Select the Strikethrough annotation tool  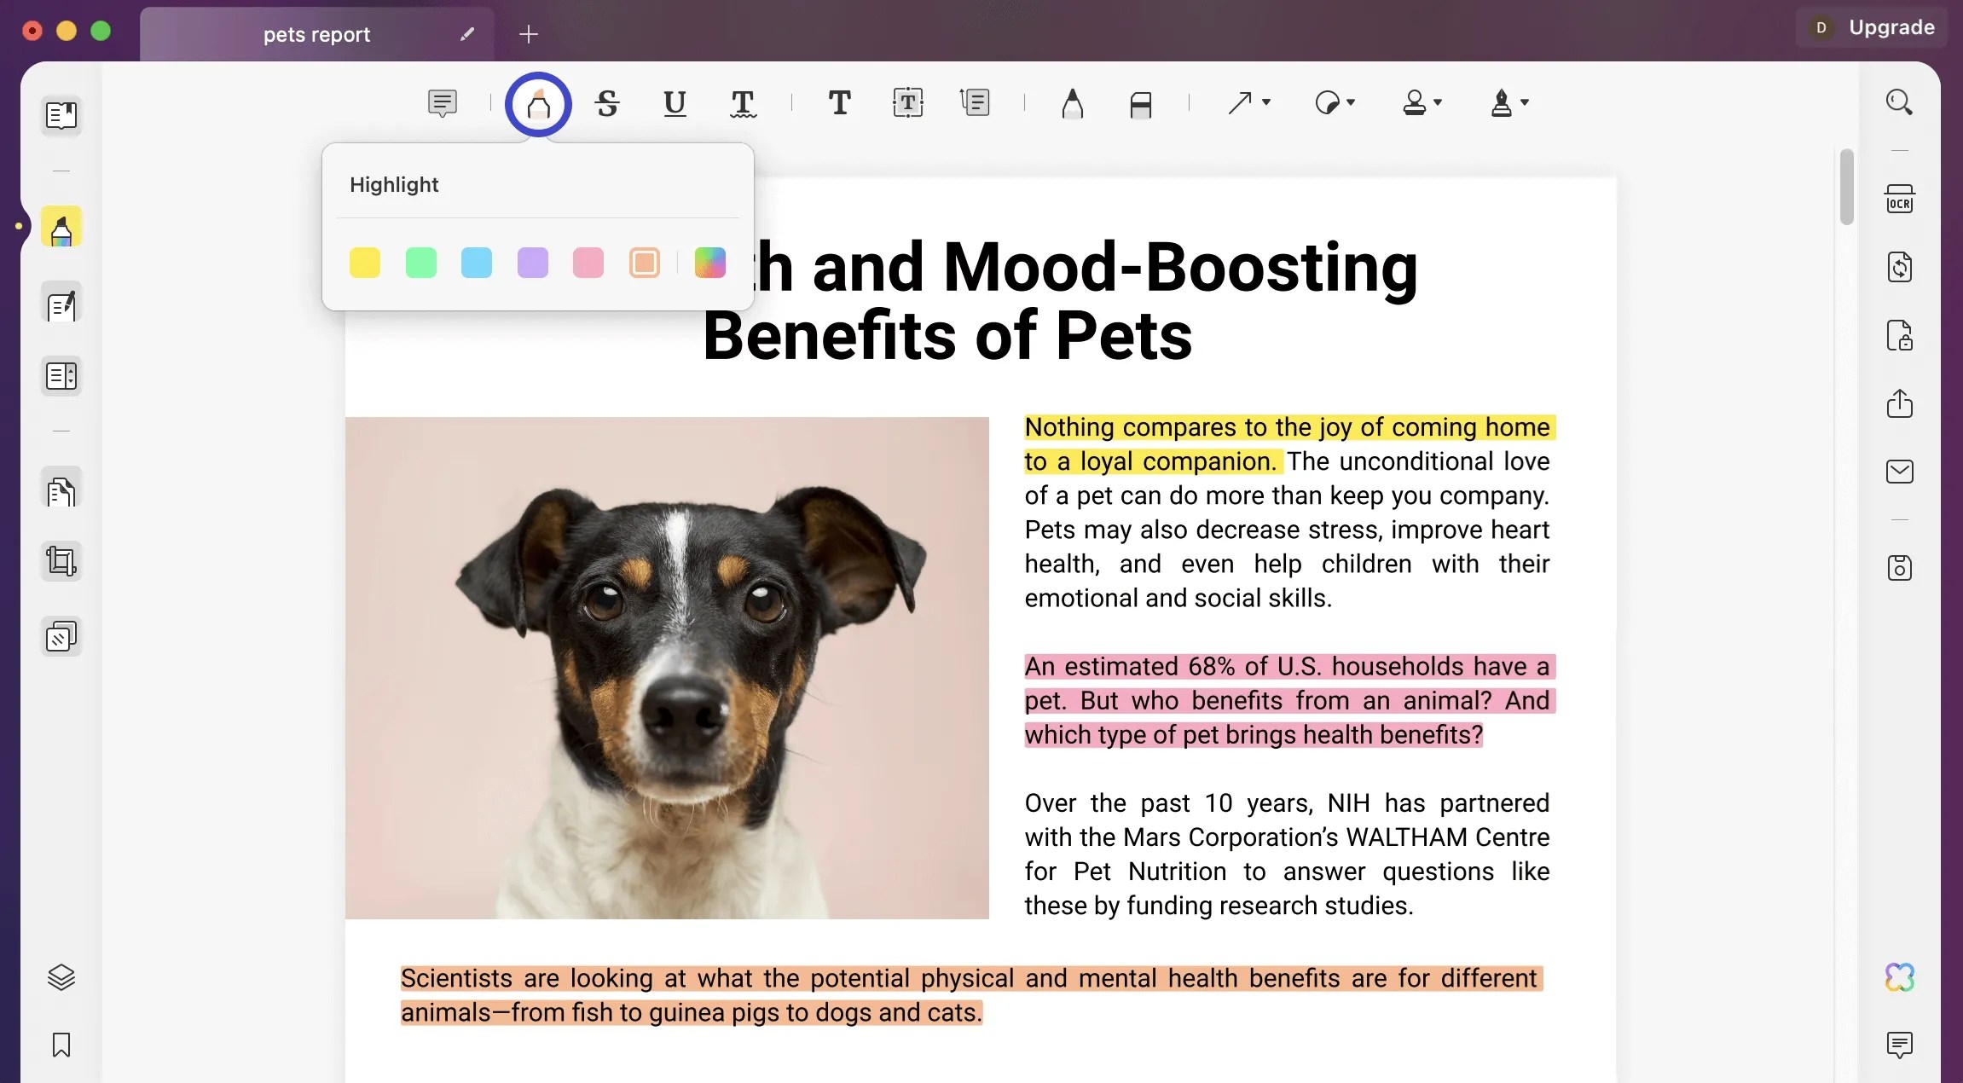[x=606, y=103]
